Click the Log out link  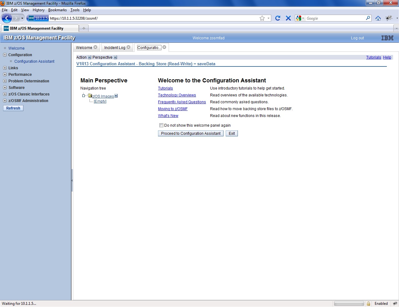357,38
